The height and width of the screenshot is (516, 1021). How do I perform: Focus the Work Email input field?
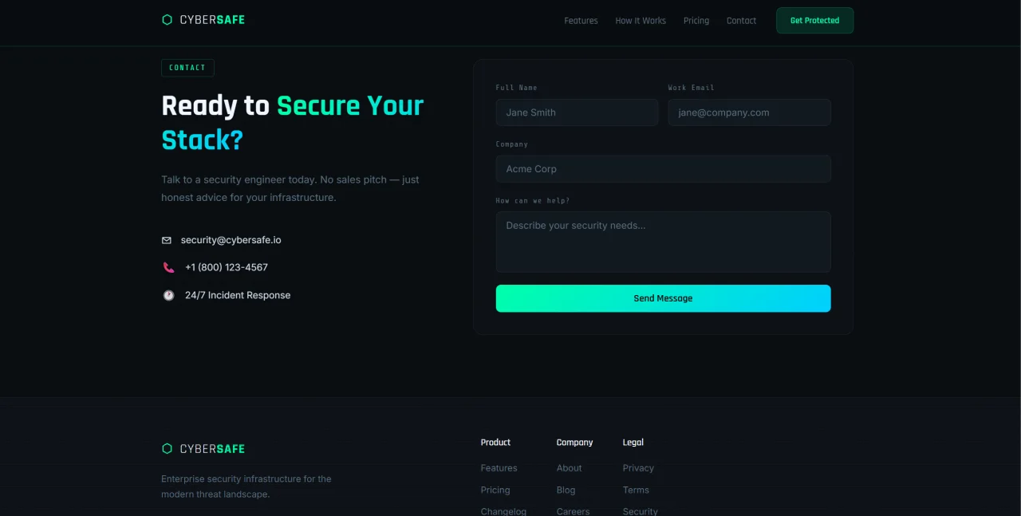click(749, 112)
